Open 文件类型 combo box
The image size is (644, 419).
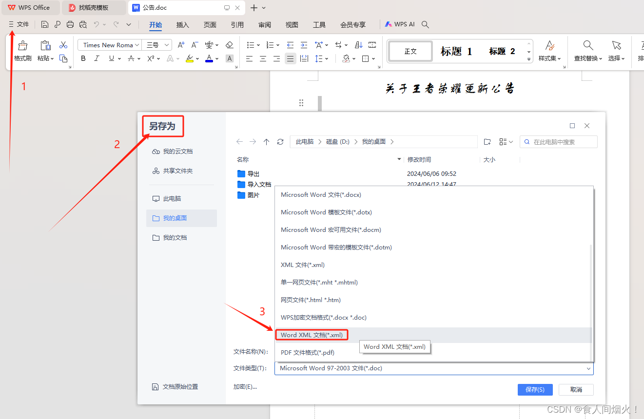pos(434,368)
